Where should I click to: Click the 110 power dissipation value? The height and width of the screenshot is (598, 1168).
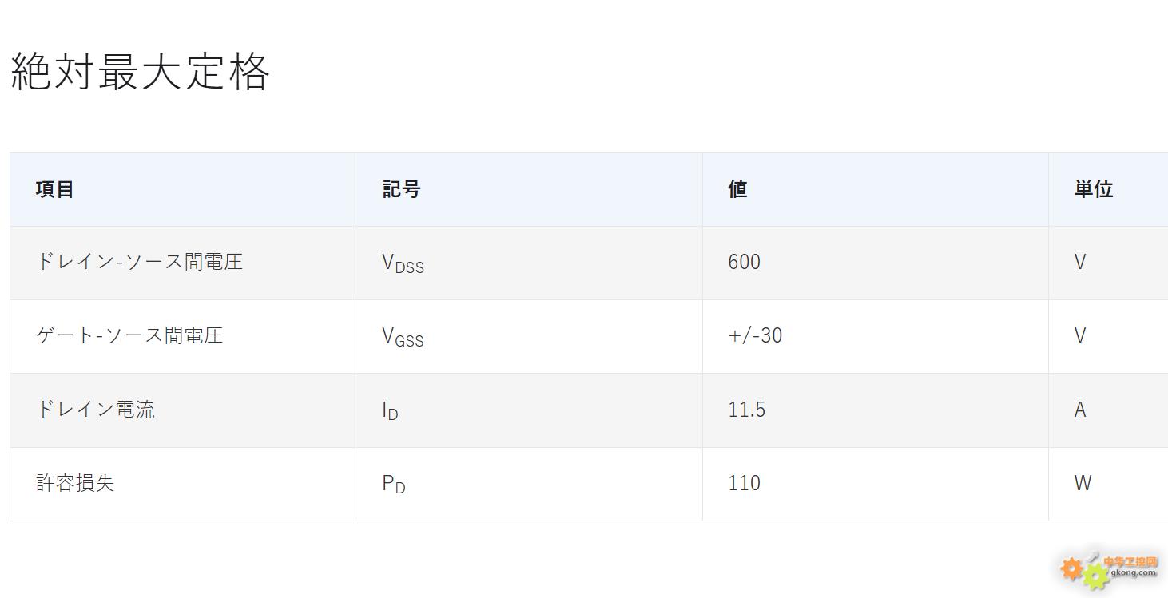(745, 483)
